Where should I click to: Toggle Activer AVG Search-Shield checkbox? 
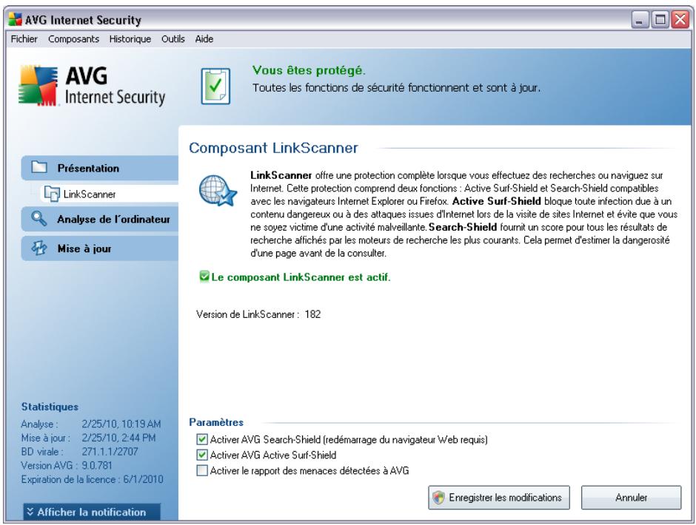tap(202, 439)
